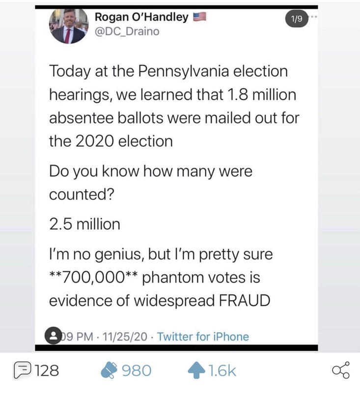360x393 pixels.
Task: Click the US flag emoji beside the name
Action: pyautogui.click(x=199, y=17)
